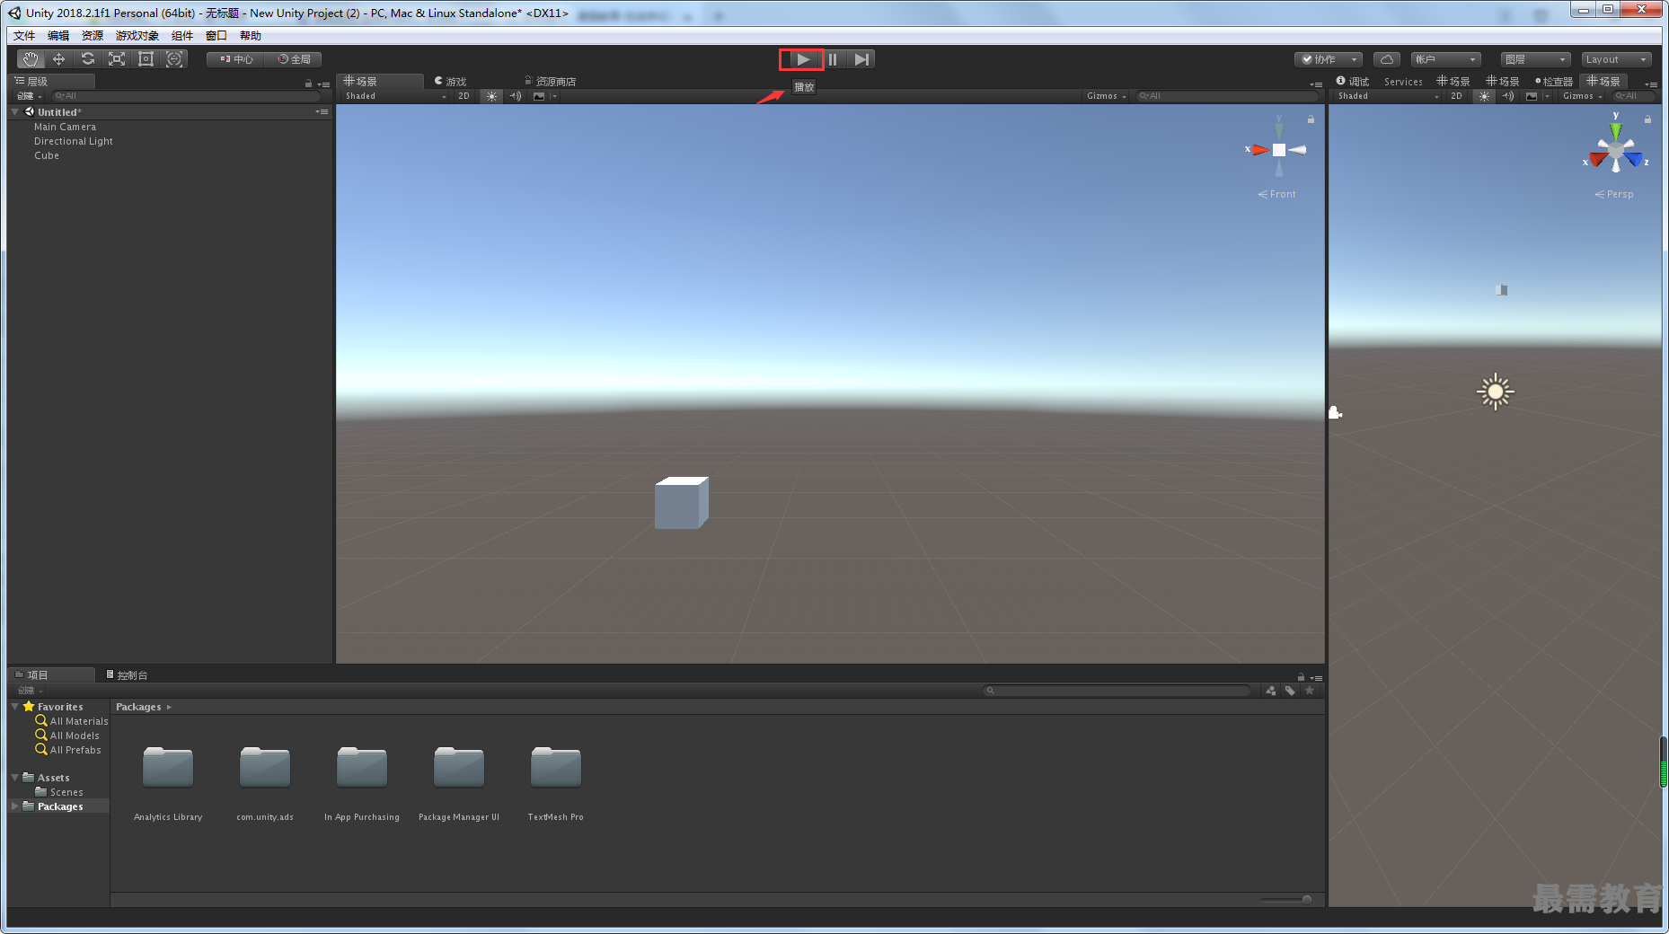The image size is (1669, 934).
Task: Select the Hand tool in toolbar
Action: pyautogui.click(x=31, y=59)
